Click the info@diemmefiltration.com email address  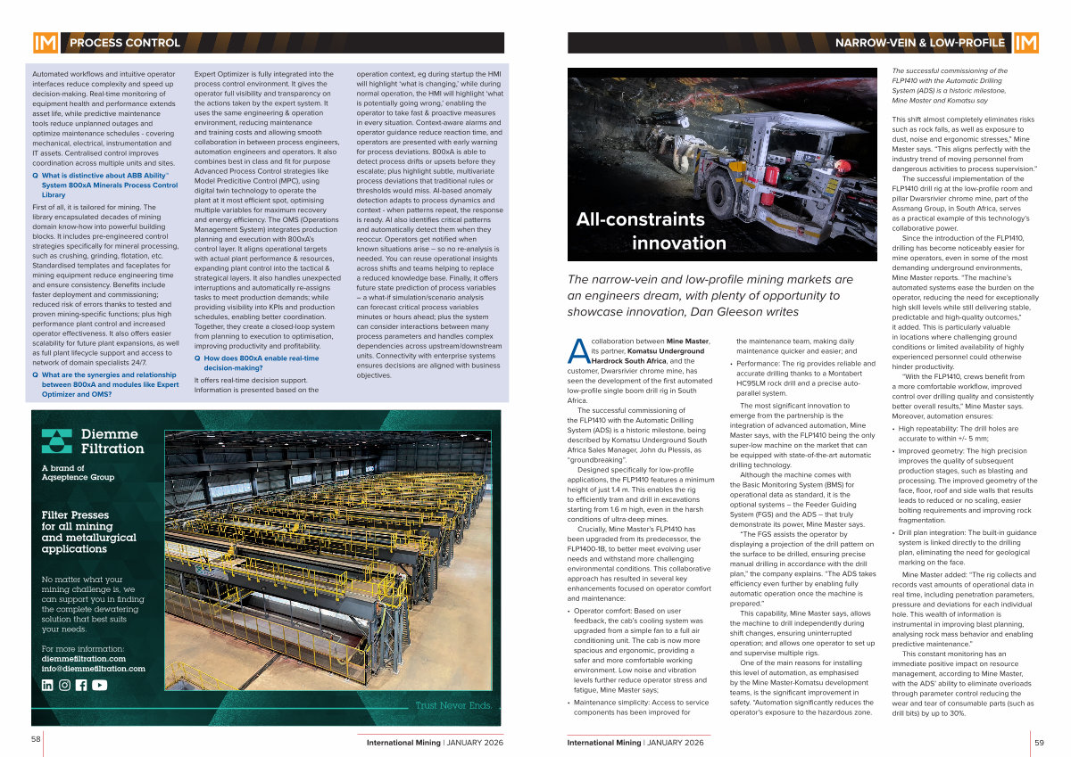(93, 668)
